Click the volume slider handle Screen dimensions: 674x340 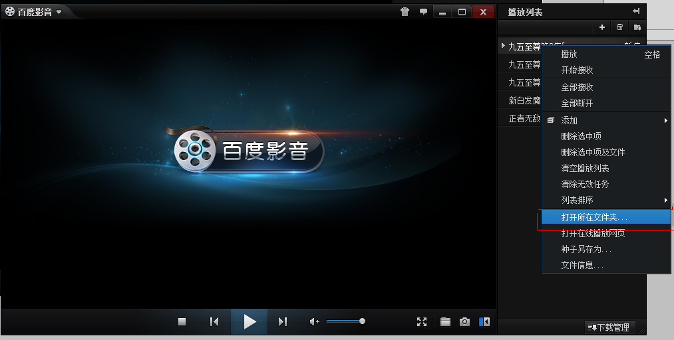pyautogui.click(x=362, y=321)
